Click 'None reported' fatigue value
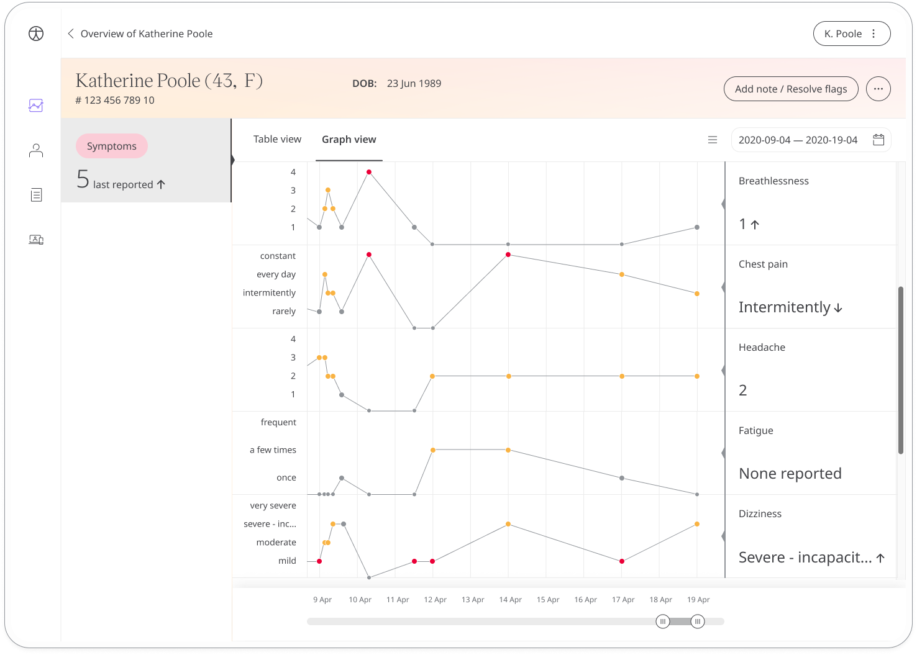Viewport: 917px width, 655px height. click(790, 474)
